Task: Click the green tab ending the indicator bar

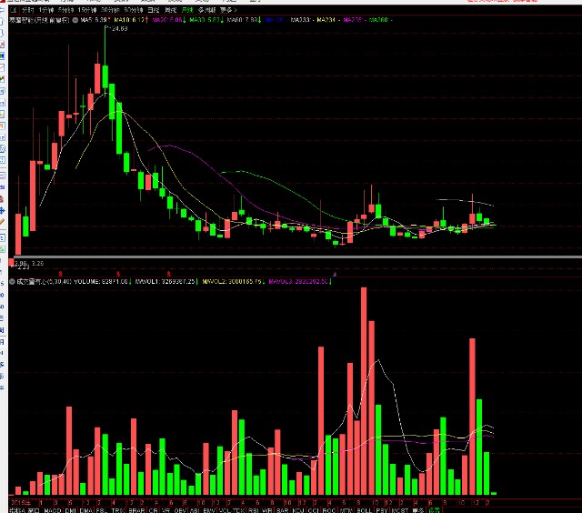Action: point(435,510)
